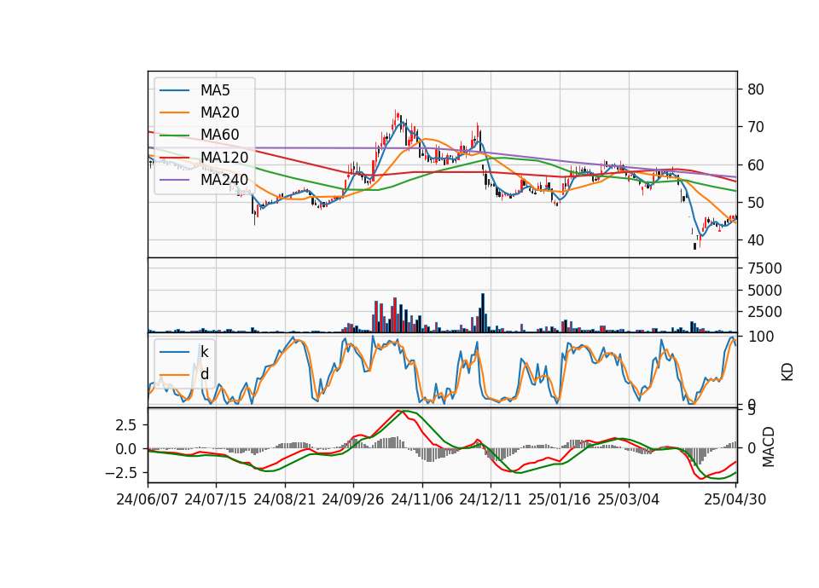Screen dimensions: 819x588
Task: Click the price axis value 40
Action: (756, 240)
